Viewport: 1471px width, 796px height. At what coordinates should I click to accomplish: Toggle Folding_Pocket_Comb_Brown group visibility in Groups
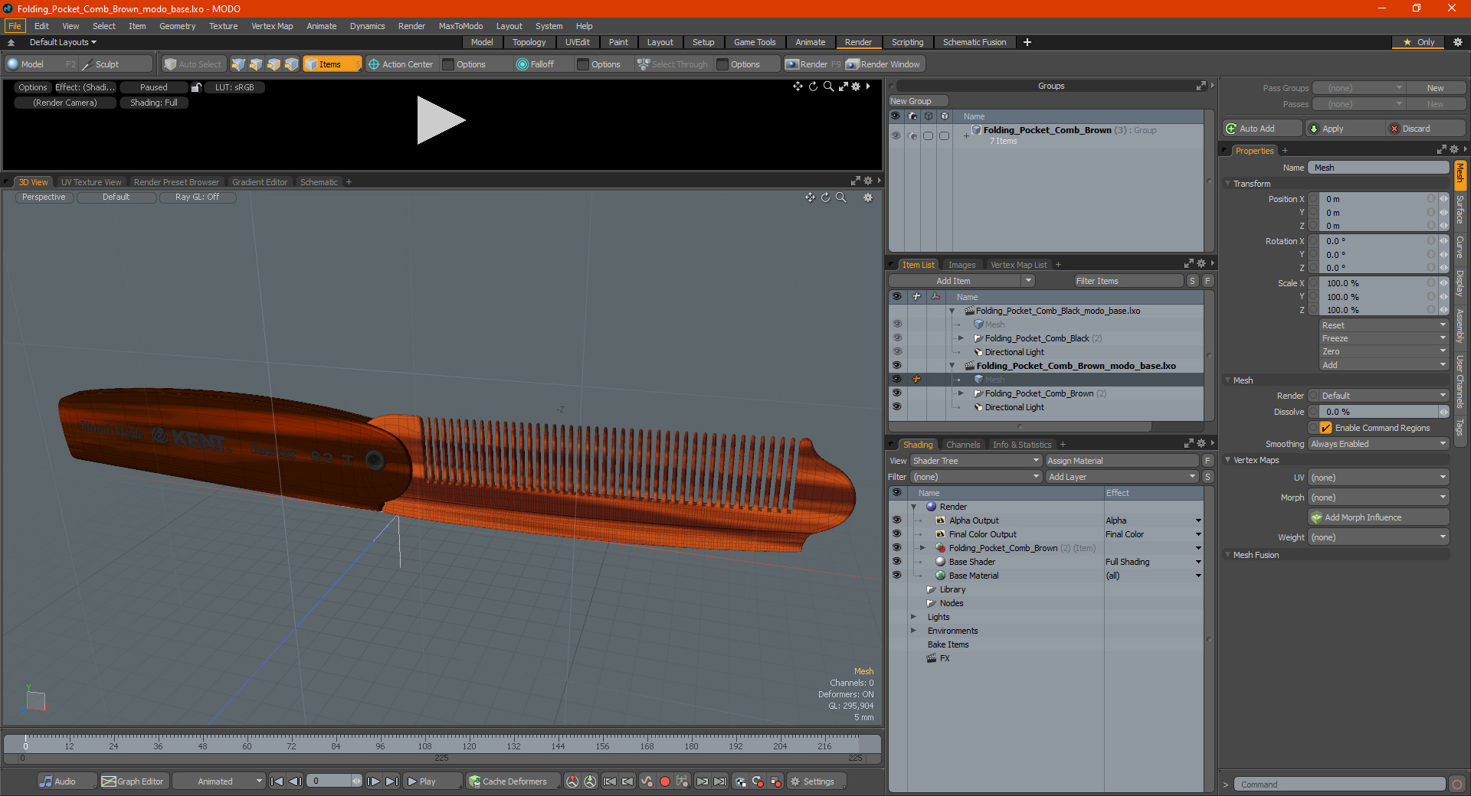[x=896, y=135]
